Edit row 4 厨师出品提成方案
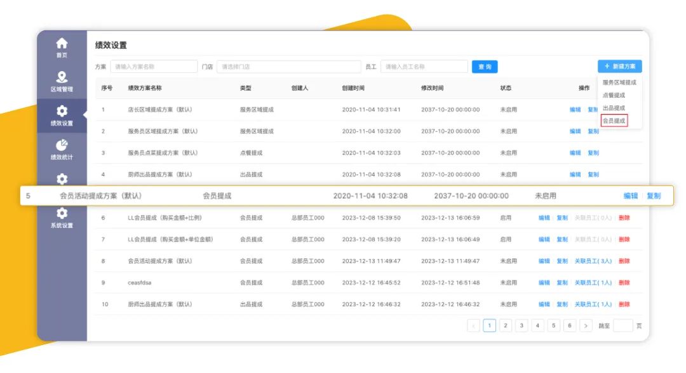686x373 pixels. coord(575,174)
